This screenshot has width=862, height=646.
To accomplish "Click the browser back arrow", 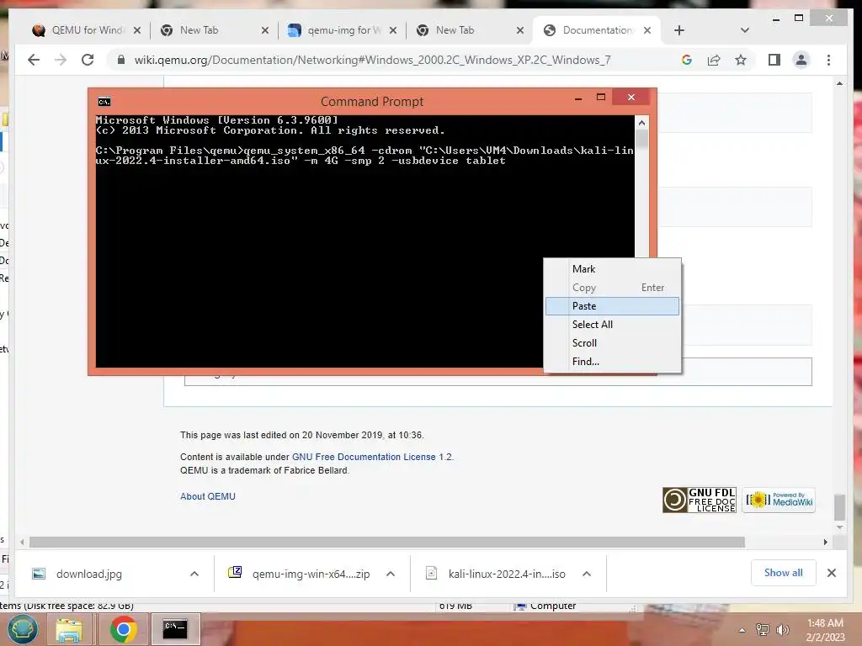I will point(34,60).
